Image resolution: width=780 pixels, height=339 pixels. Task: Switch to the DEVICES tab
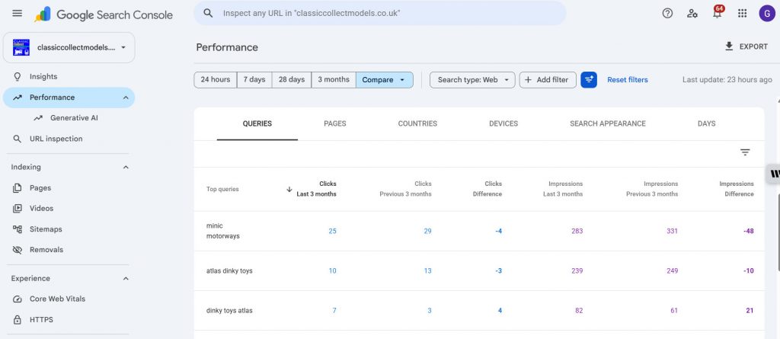point(503,123)
